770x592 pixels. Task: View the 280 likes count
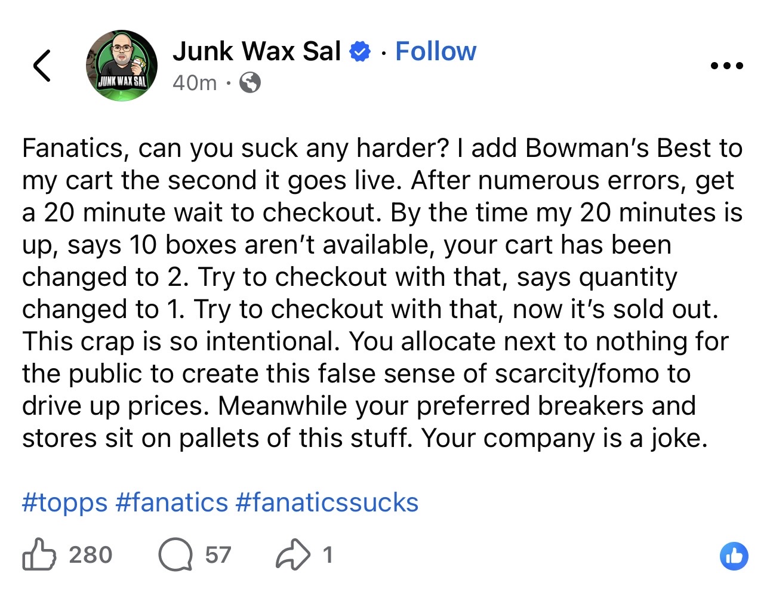(x=91, y=555)
